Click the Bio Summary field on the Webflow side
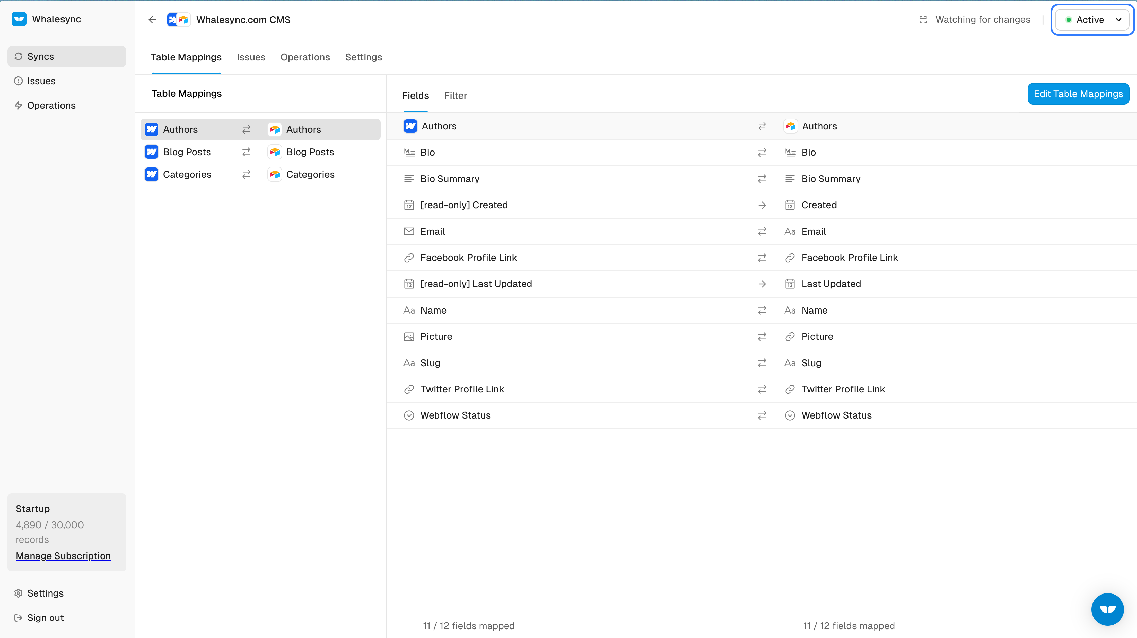 [450, 179]
